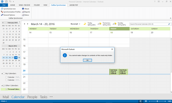This screenshot has width=172, height=103.
Task: Toggle the Other Calendars group checkbox
Action: 4,85
